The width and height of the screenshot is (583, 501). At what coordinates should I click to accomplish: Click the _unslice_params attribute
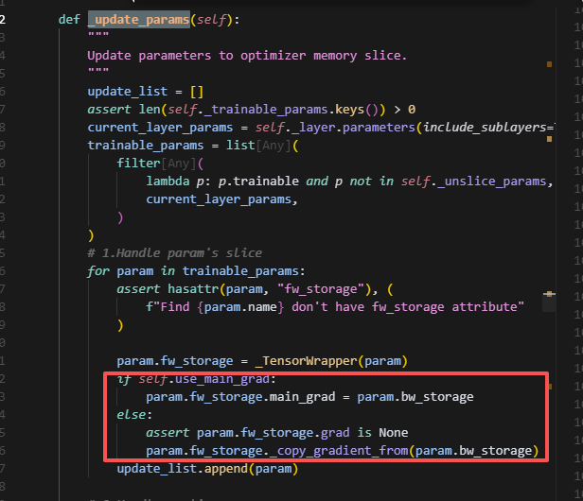(489, 181)
